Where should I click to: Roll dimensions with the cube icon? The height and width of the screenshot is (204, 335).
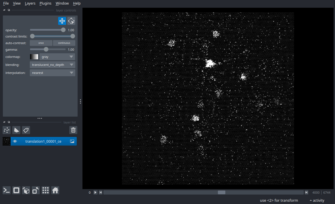[x=26, y=190]
